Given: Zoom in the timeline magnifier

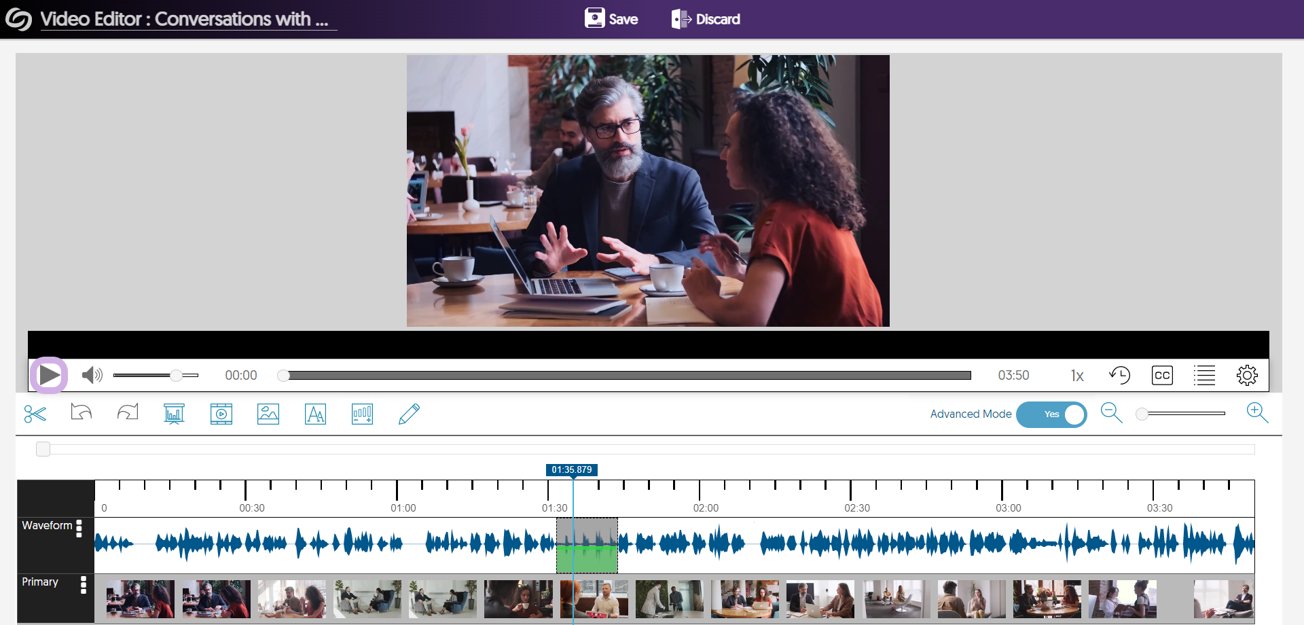Looking at the screenshot, I should coord(1257,412).
